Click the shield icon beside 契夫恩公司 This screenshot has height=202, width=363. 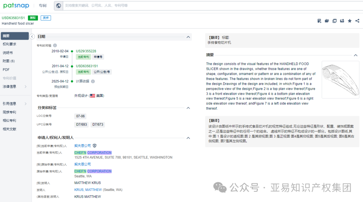[94, 146]
